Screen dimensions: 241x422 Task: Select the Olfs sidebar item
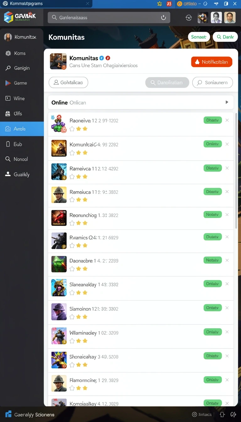click(x=22, y=114)
